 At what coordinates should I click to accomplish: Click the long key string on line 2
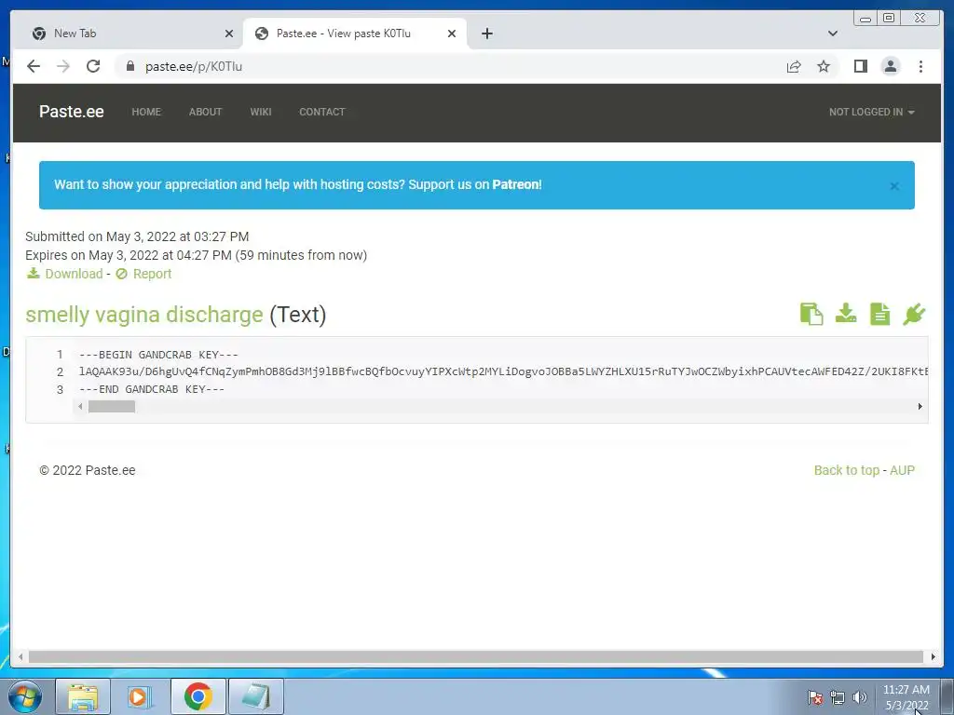pyautogui.click(x=503, y=371)
